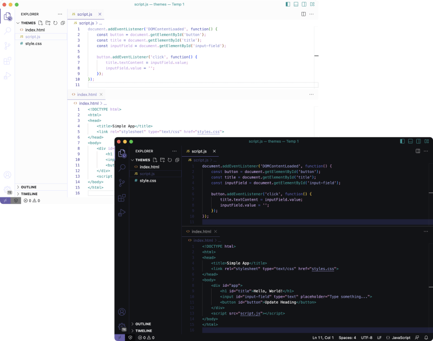
Task: Open index.html editor group more actions, light window
Action: (312, 94)
